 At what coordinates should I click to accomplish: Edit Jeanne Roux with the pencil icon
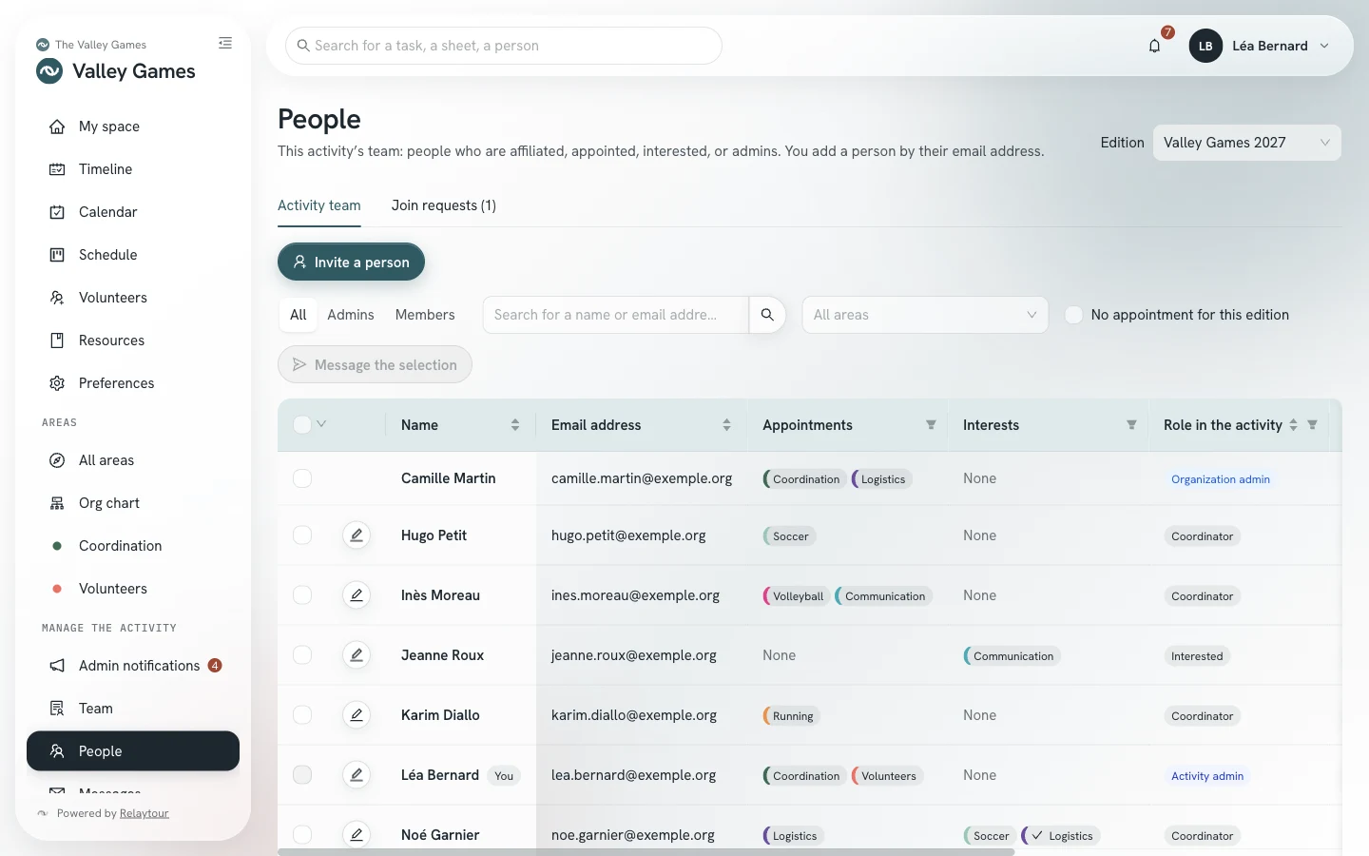357,655
